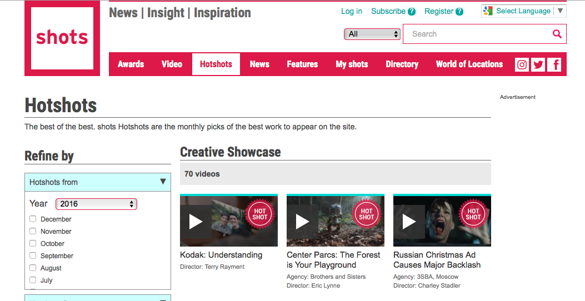The width and height of the screenshot is (585, 301).
Task: Open the shots Facebook page icon
Action: coord(554,64)
